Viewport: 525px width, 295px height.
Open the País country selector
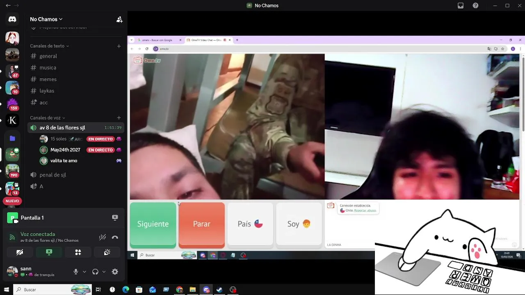[x=250, y=224]
